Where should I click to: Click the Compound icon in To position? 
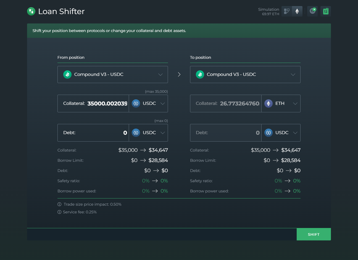[200, 75]
